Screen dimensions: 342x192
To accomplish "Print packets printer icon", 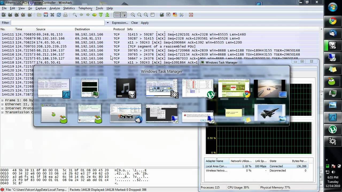I will pyautogui.click(x=65, y=15).
